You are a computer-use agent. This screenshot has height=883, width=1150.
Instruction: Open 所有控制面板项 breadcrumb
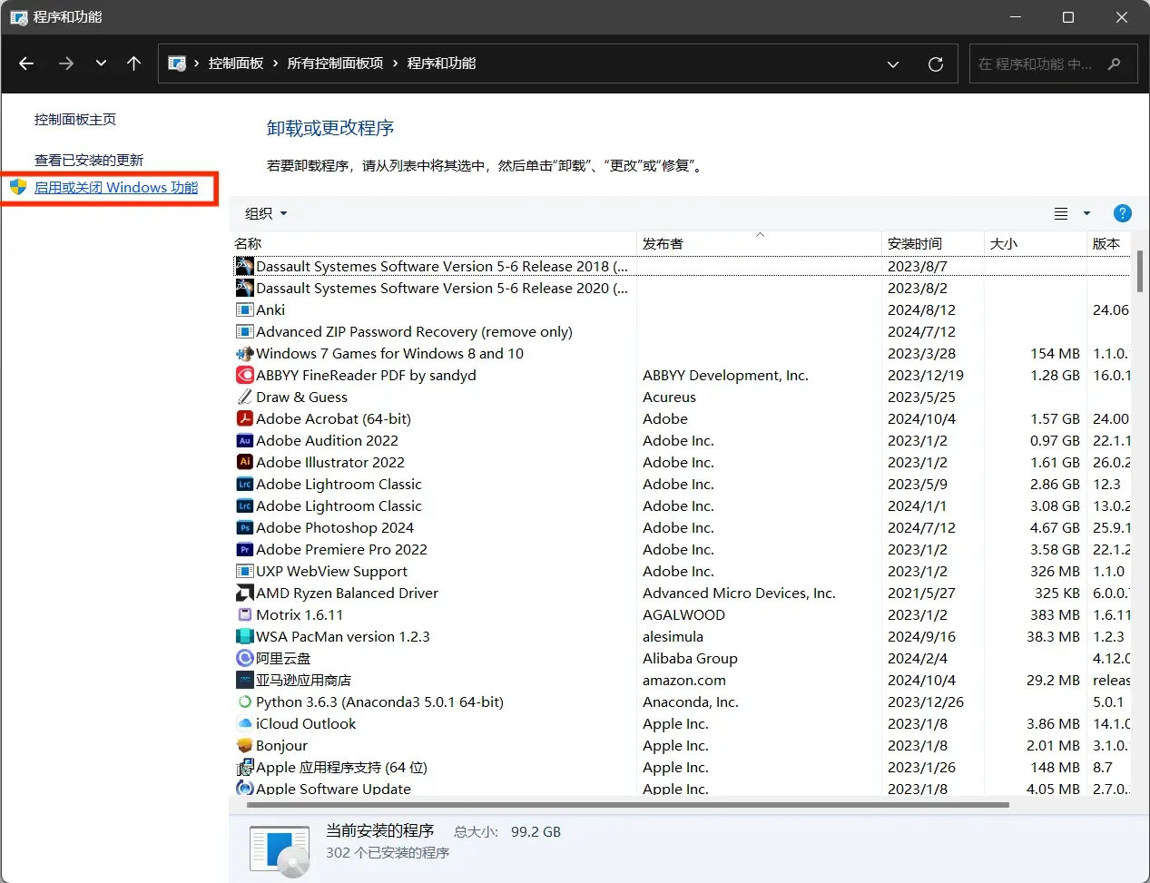point(335,64)
